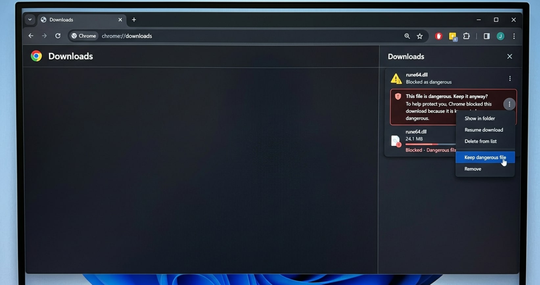Open the profile avatar labeled J
Viewport: 540px width, 285px height.
[501, 36]
